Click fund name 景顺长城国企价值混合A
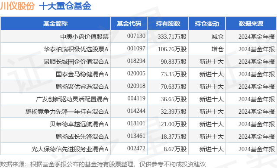This screenshot has height=168, width=277. 76,62
